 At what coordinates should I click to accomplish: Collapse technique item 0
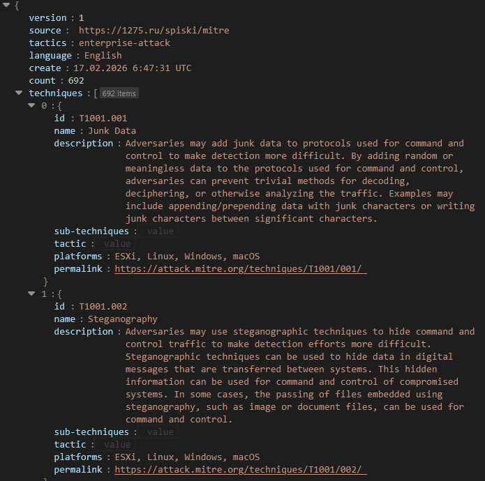pos(31,105)
